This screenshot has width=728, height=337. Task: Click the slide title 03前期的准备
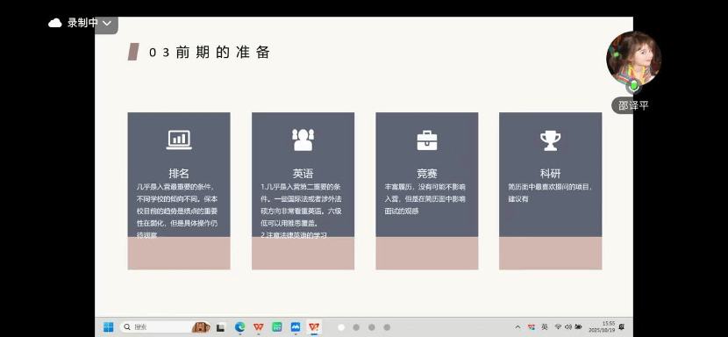(x=209, y=53)
